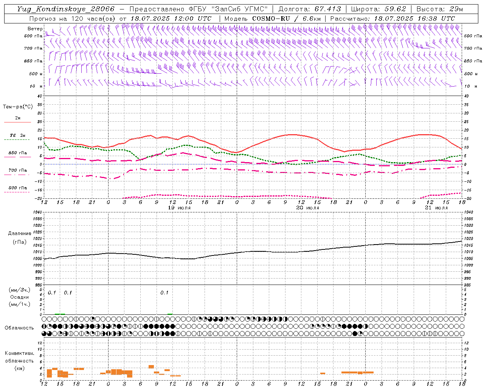This screenshot has width=484, height=387.
Task: Click the Td 2м legend label
Action: (18, 135)
